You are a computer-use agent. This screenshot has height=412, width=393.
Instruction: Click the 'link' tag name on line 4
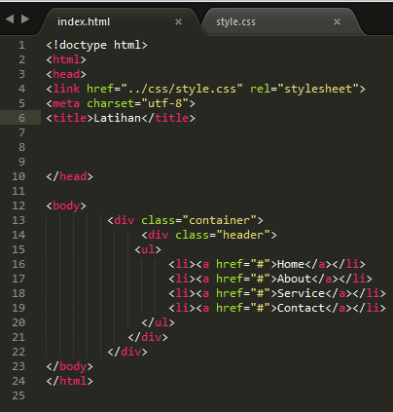(66, 89)
